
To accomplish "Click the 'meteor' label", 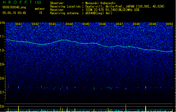I will click(40, 9).
